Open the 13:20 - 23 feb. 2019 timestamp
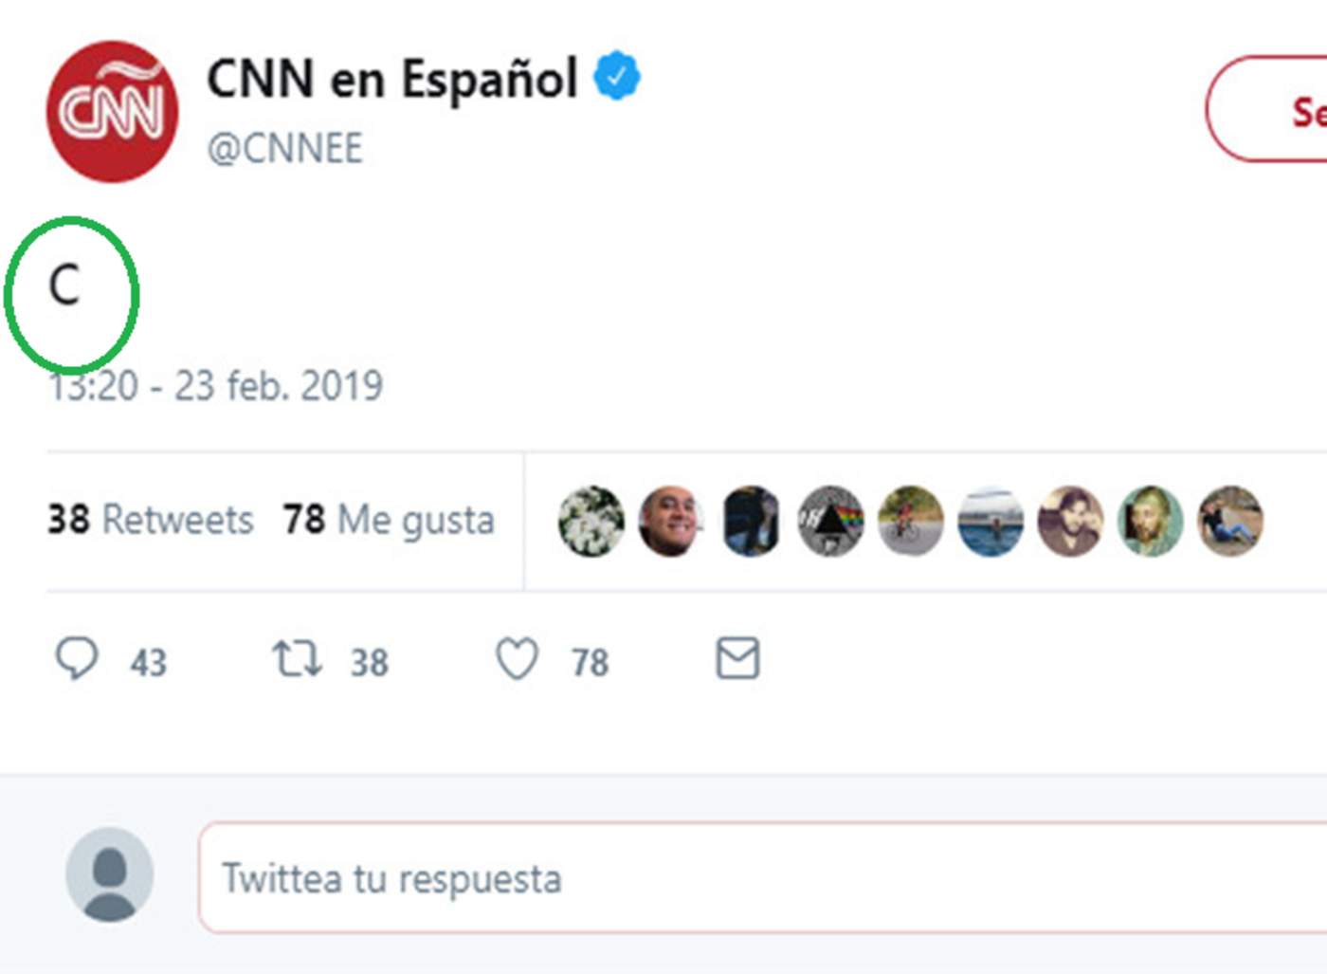The image size is (1327, 974). click(x=216, y=386)
